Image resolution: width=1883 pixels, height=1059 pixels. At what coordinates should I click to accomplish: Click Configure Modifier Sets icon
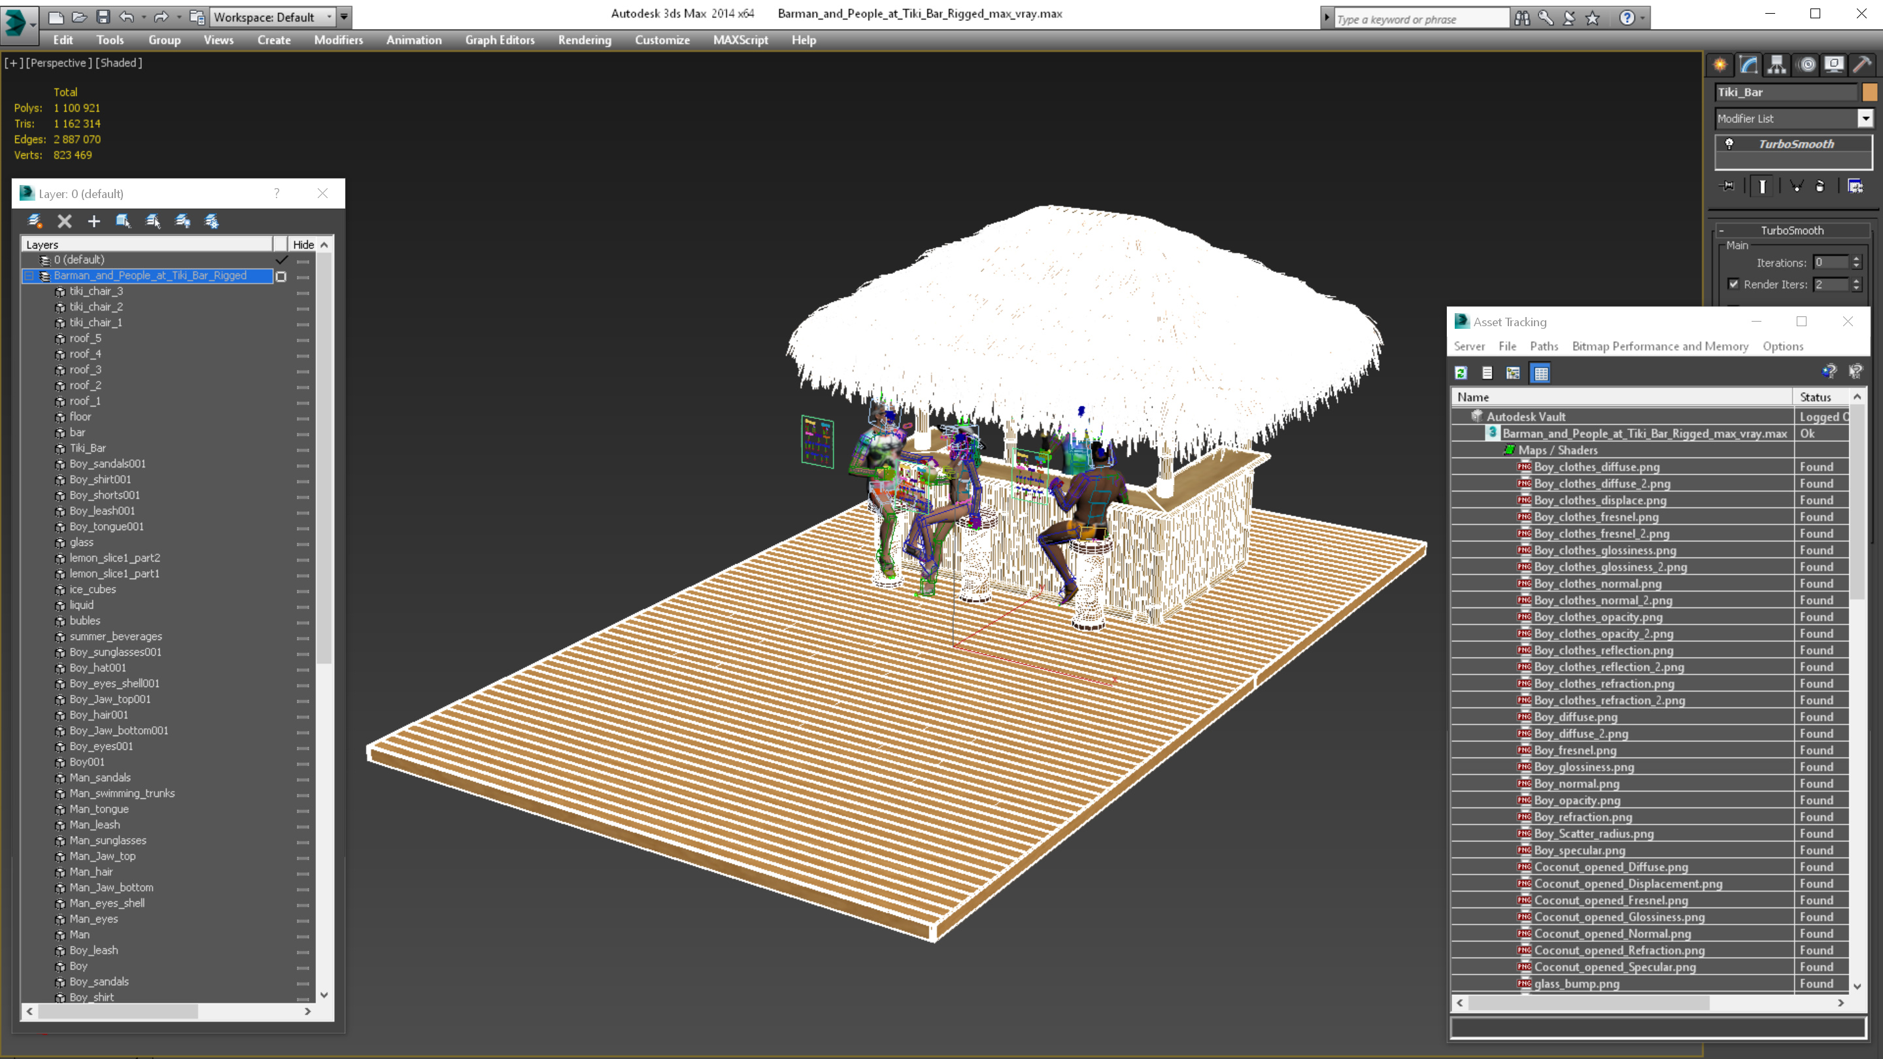point(1856,186)
